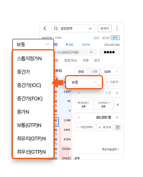Click the -0.17% change value
The image size is (143, 177).
click(86, 45)
